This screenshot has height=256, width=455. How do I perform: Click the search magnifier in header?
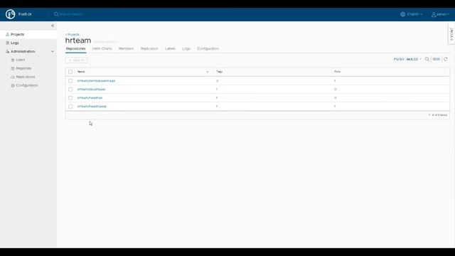tap(56, 14)
